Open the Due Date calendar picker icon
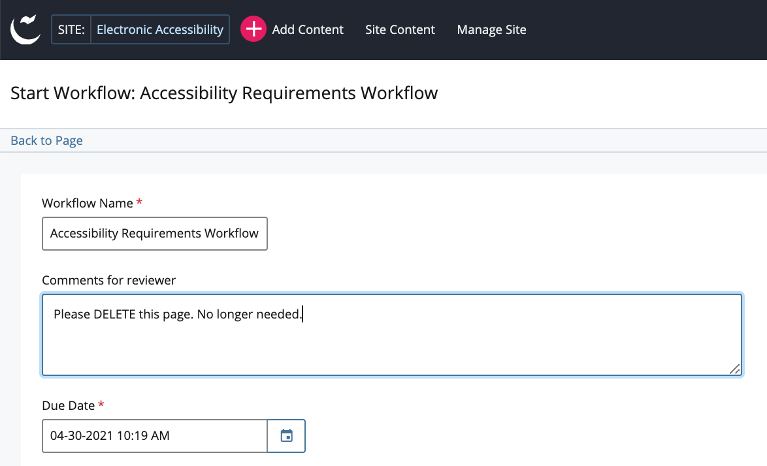 (287, 436)
